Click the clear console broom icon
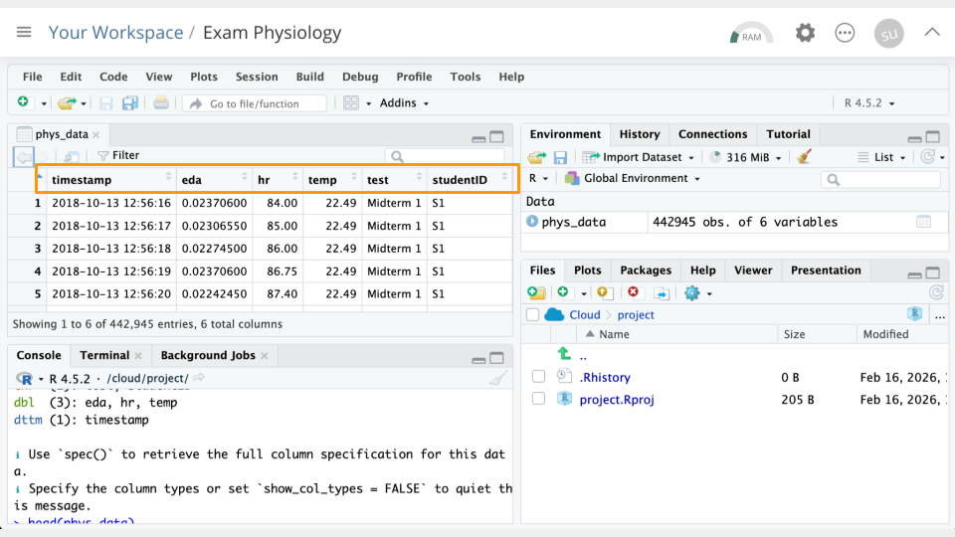This screenshot has height=537, width=955. 498,379
